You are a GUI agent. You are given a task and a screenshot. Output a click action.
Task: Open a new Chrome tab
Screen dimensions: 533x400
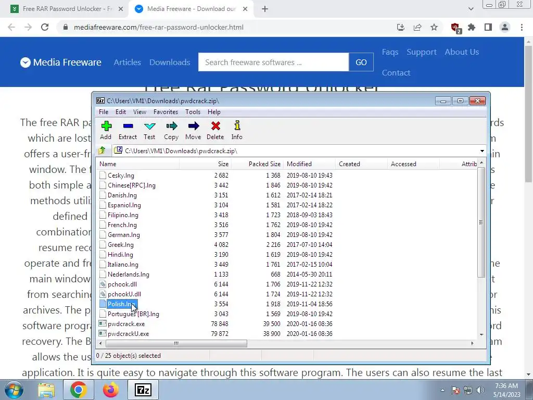coord(265,9)
